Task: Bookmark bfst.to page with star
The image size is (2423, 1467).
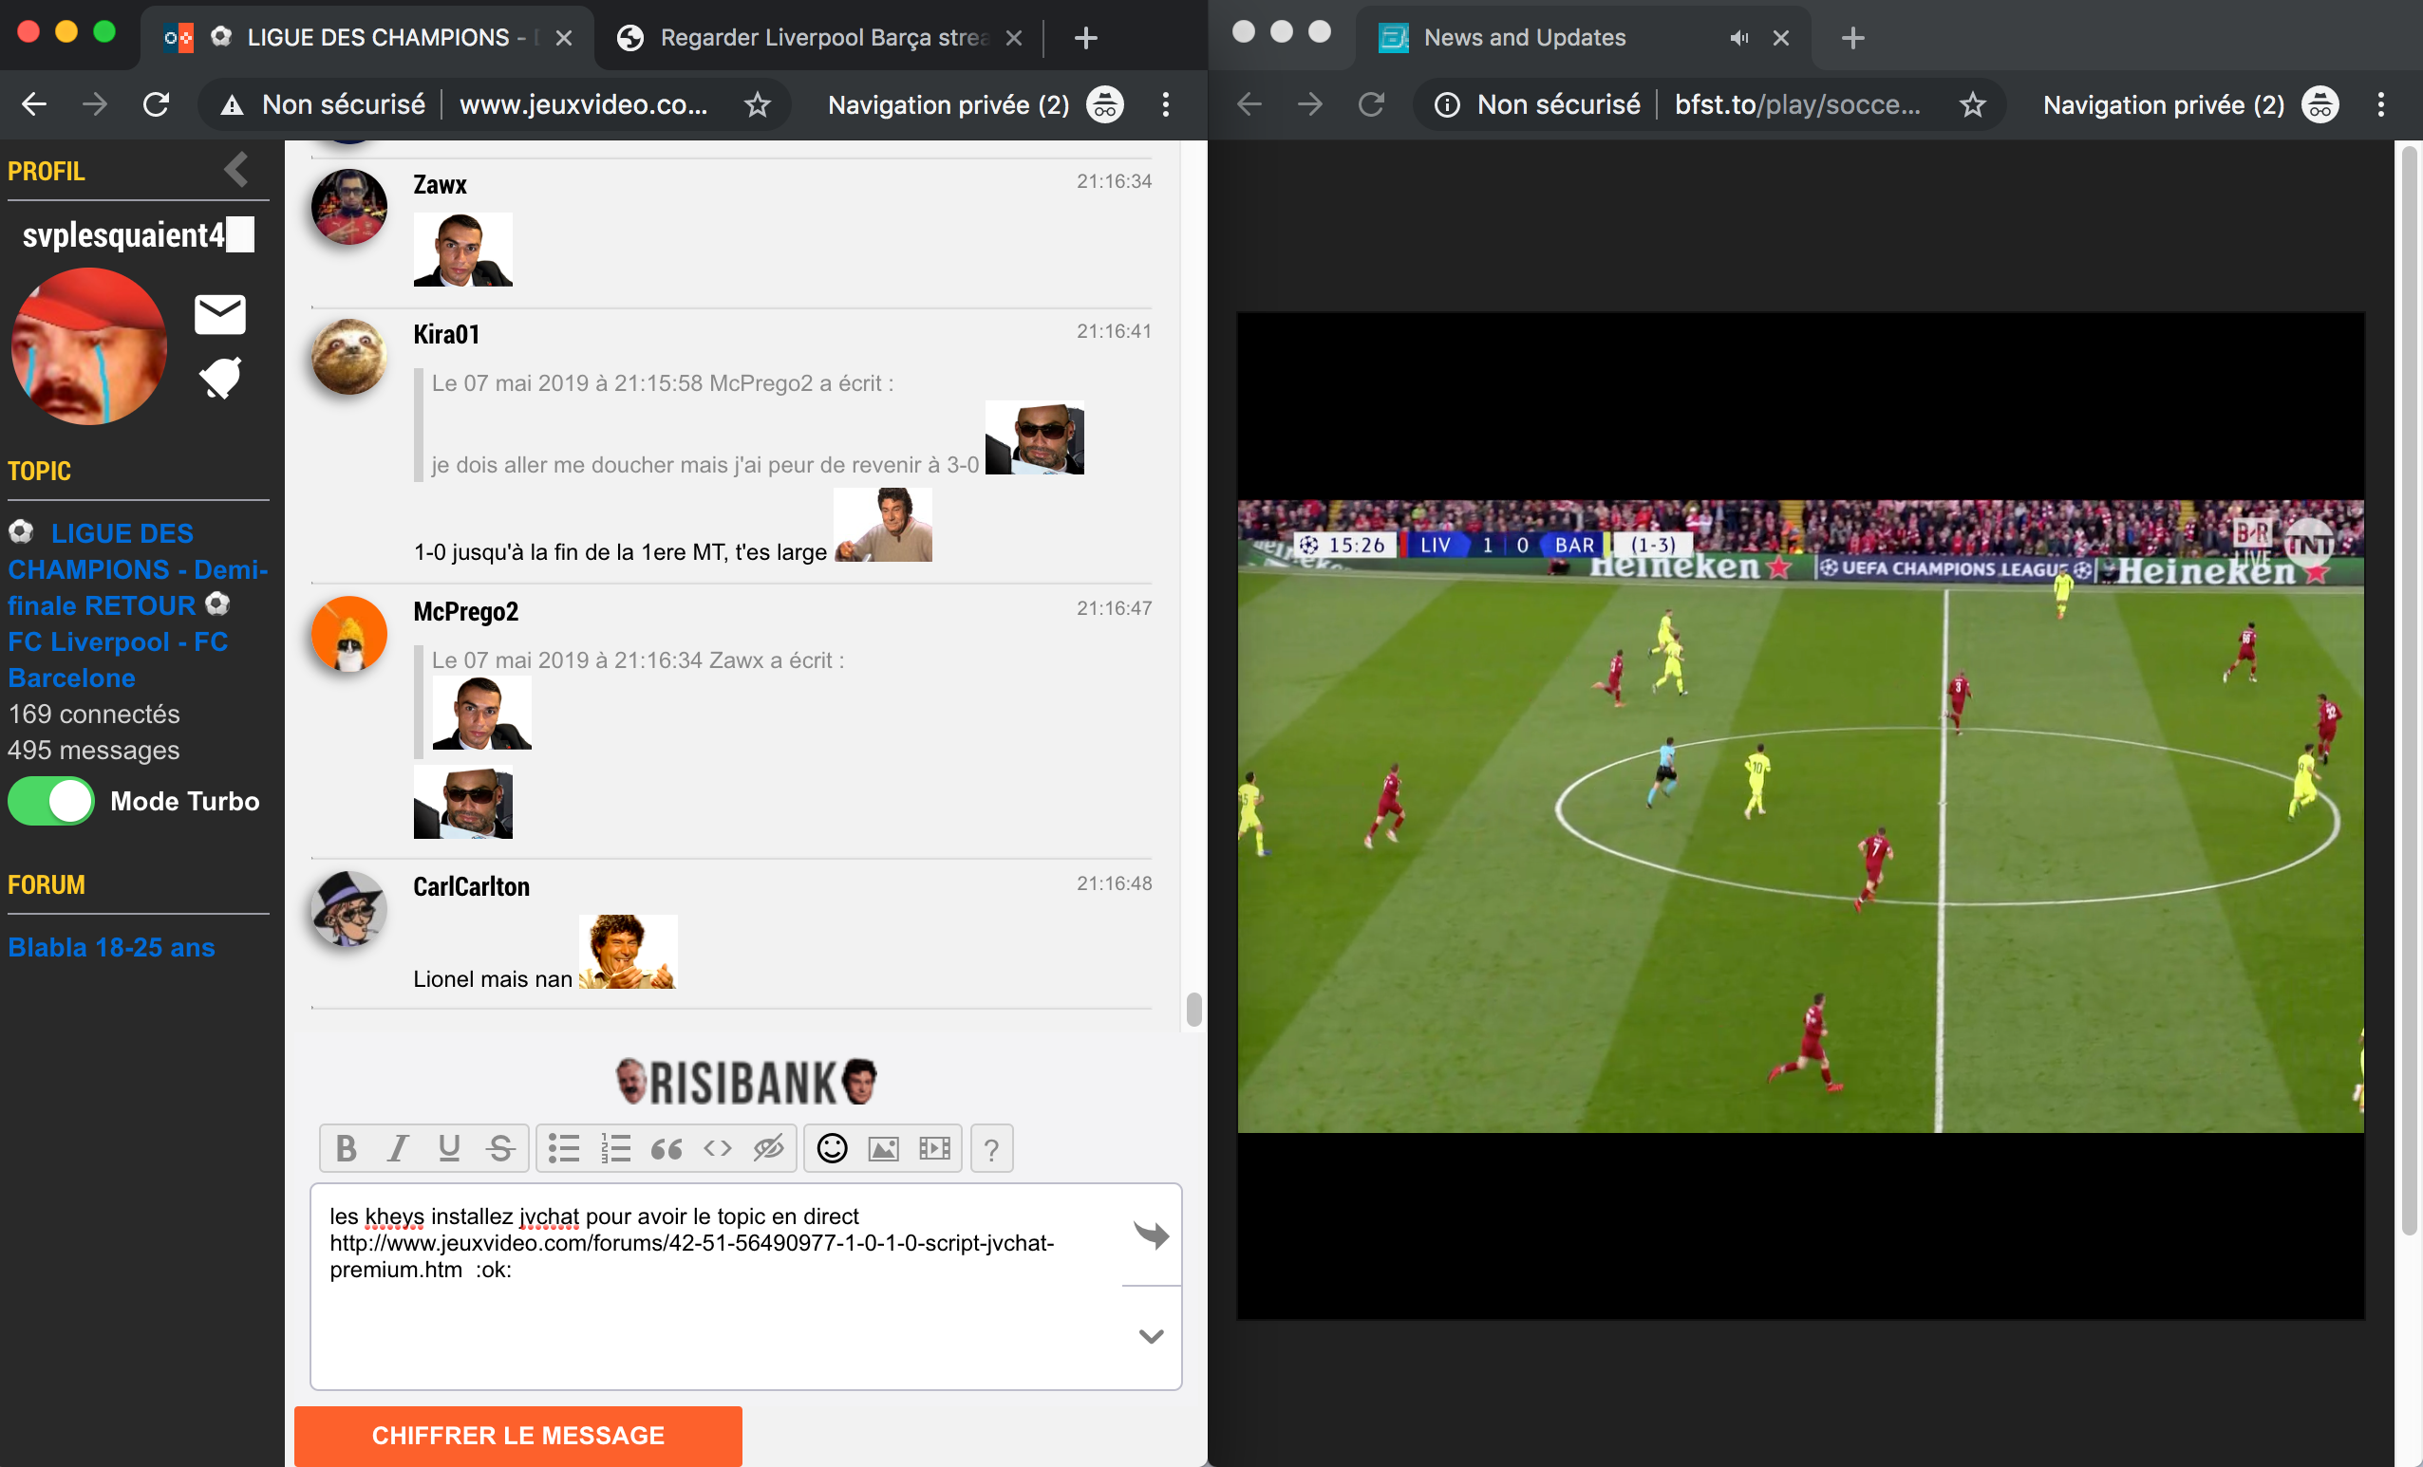Action: (x=1973, y=104)
